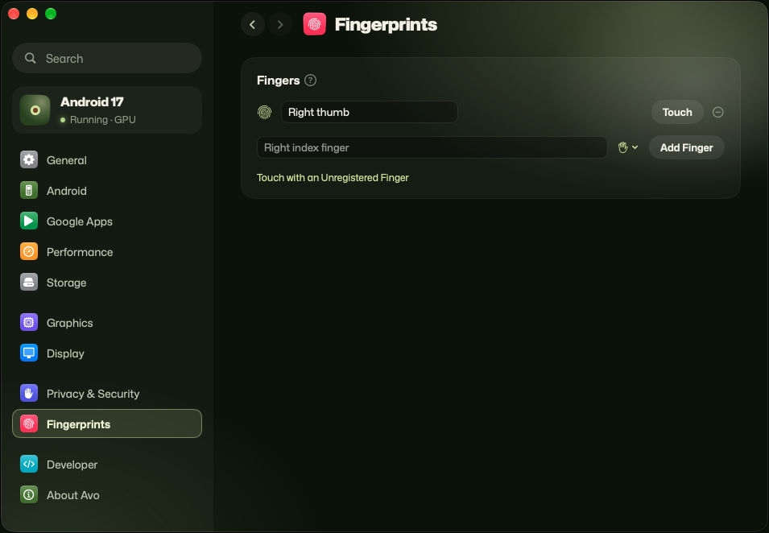Select Developer in the sidebar
This screenshot has width=769, height=533.
click(x=107, y=465)
